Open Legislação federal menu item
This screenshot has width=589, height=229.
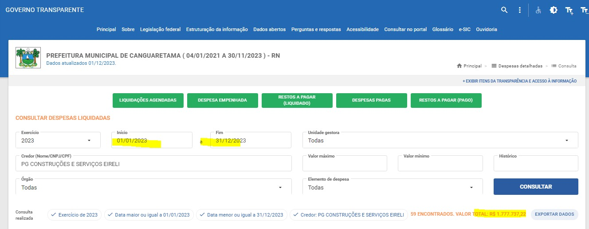tap(160, 29)
